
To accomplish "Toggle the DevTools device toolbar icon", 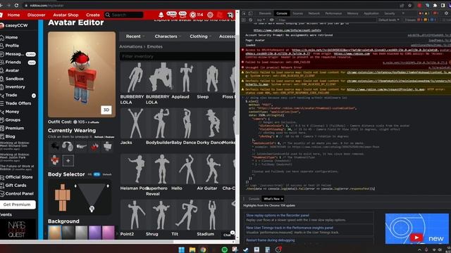I will click(250, 13).
